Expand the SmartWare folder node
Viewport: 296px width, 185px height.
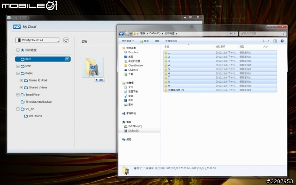(18, 94)
